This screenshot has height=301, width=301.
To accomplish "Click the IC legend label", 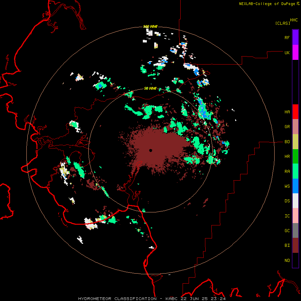I will pos(287,216).
